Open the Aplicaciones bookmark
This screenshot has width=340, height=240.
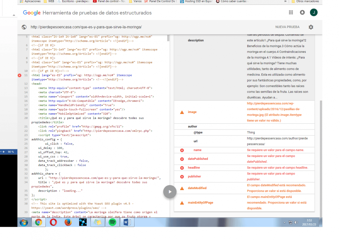[x=30, y=1]
